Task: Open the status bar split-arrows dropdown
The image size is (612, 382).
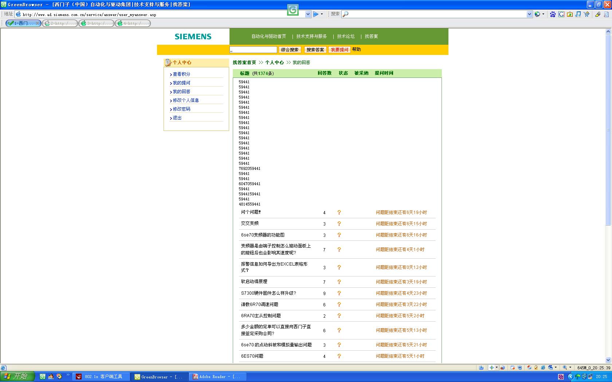Action: (x=497, y=367)
